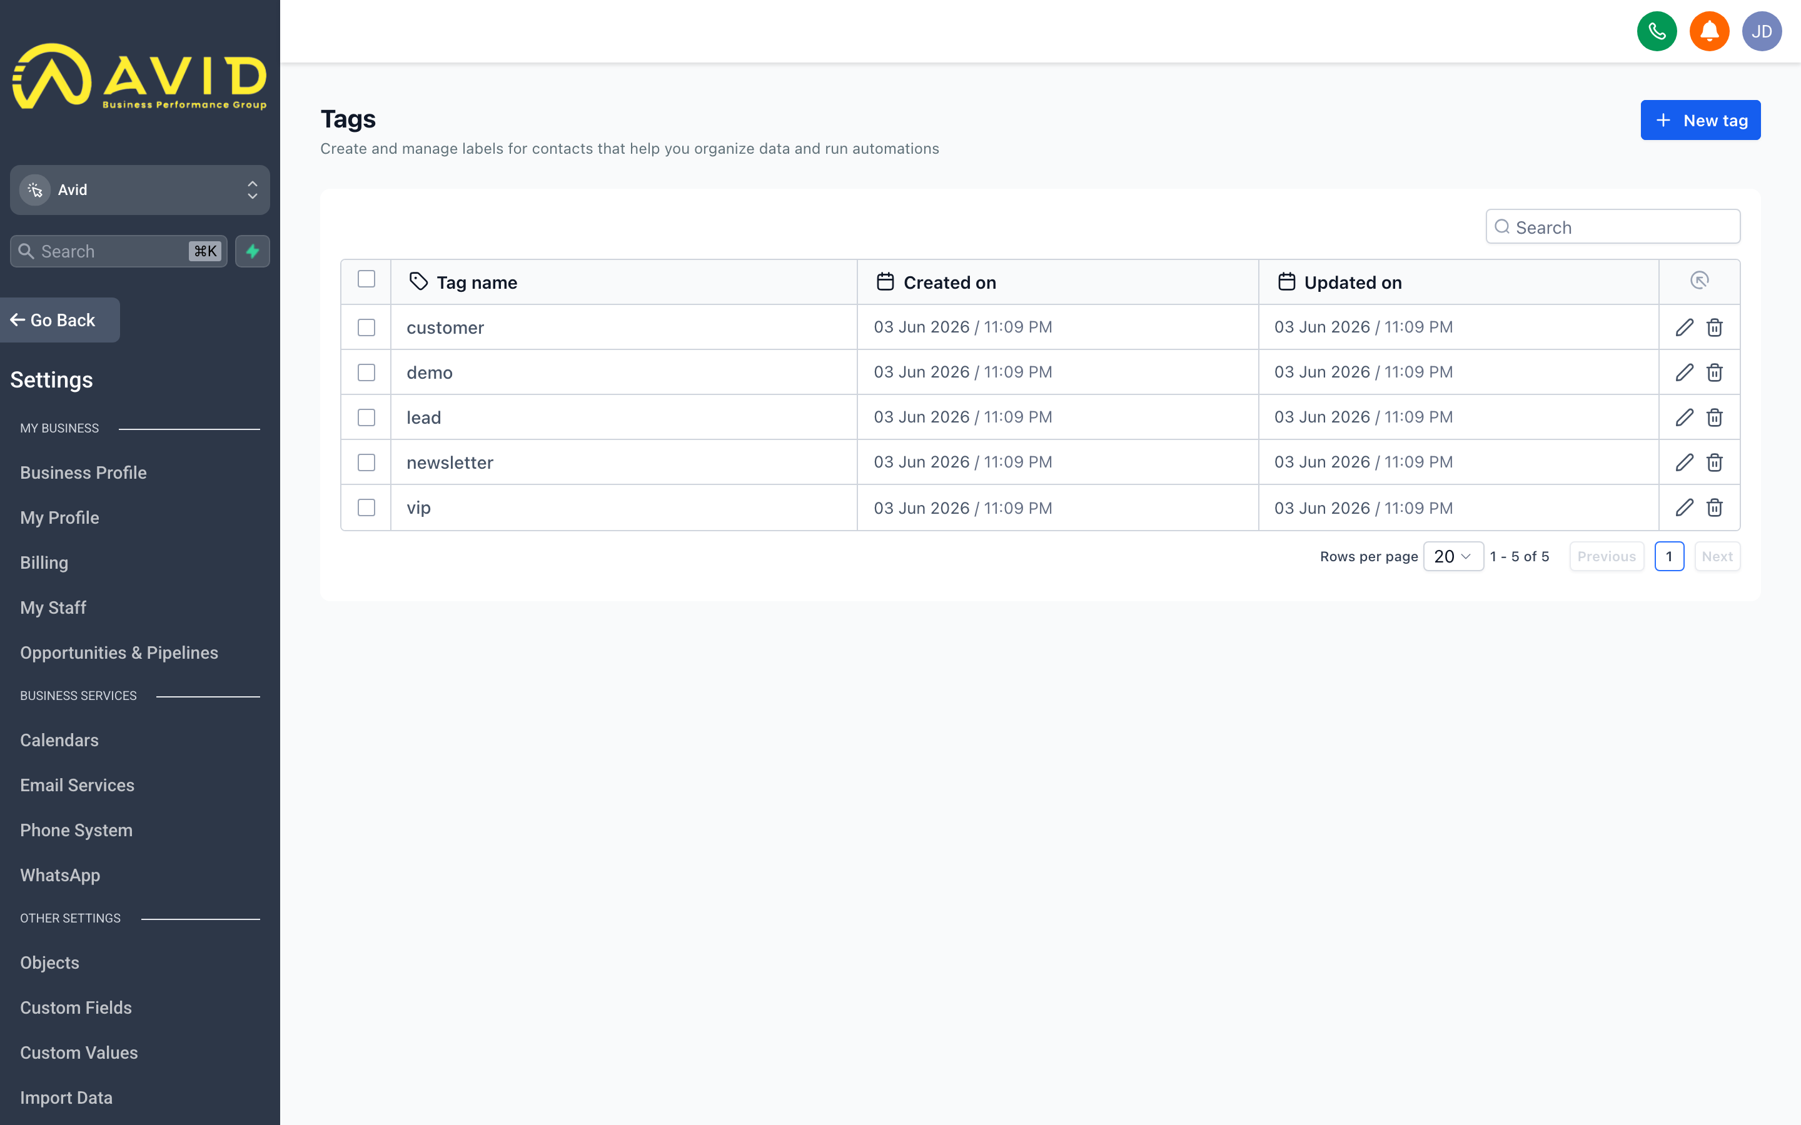Open Opportunities & Pipelines settings
Viewport: 1801px width, 1125px height.
[x=119, y=652]
